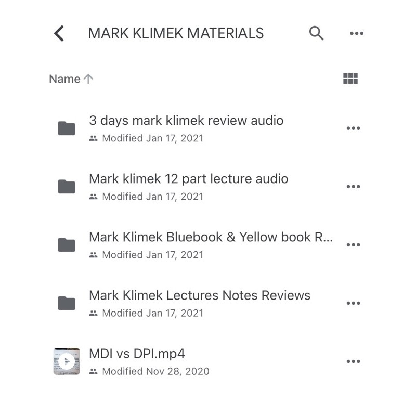The image size is (416, 416).
Task: Open Mark Klimek Lectures Notes Reviews folder
Action: [200, 295]
